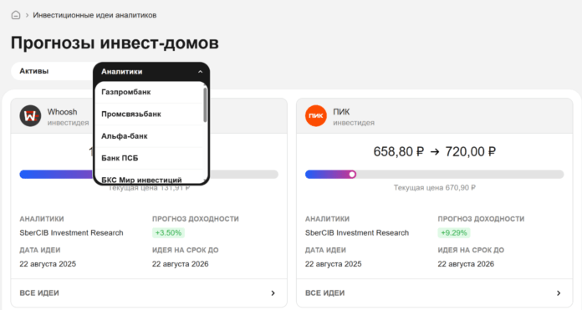The height and width of the screenshot is (310, 582).
Task: Click the ПИК card title
Action: [341, 112]
